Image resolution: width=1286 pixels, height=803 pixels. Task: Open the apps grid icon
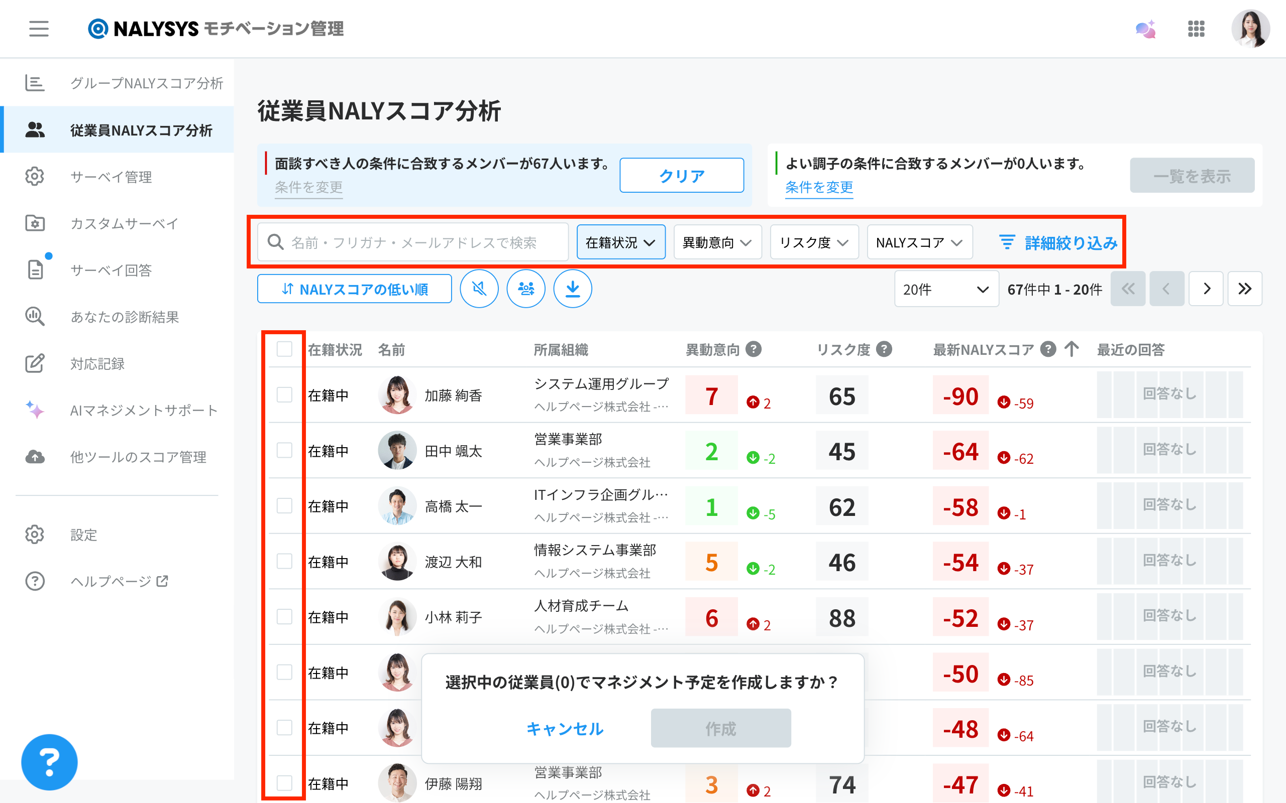1196,29
